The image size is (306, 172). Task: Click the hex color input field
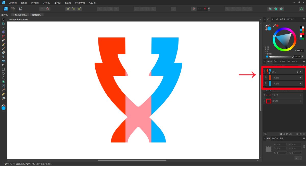click(x=300, y=51)
